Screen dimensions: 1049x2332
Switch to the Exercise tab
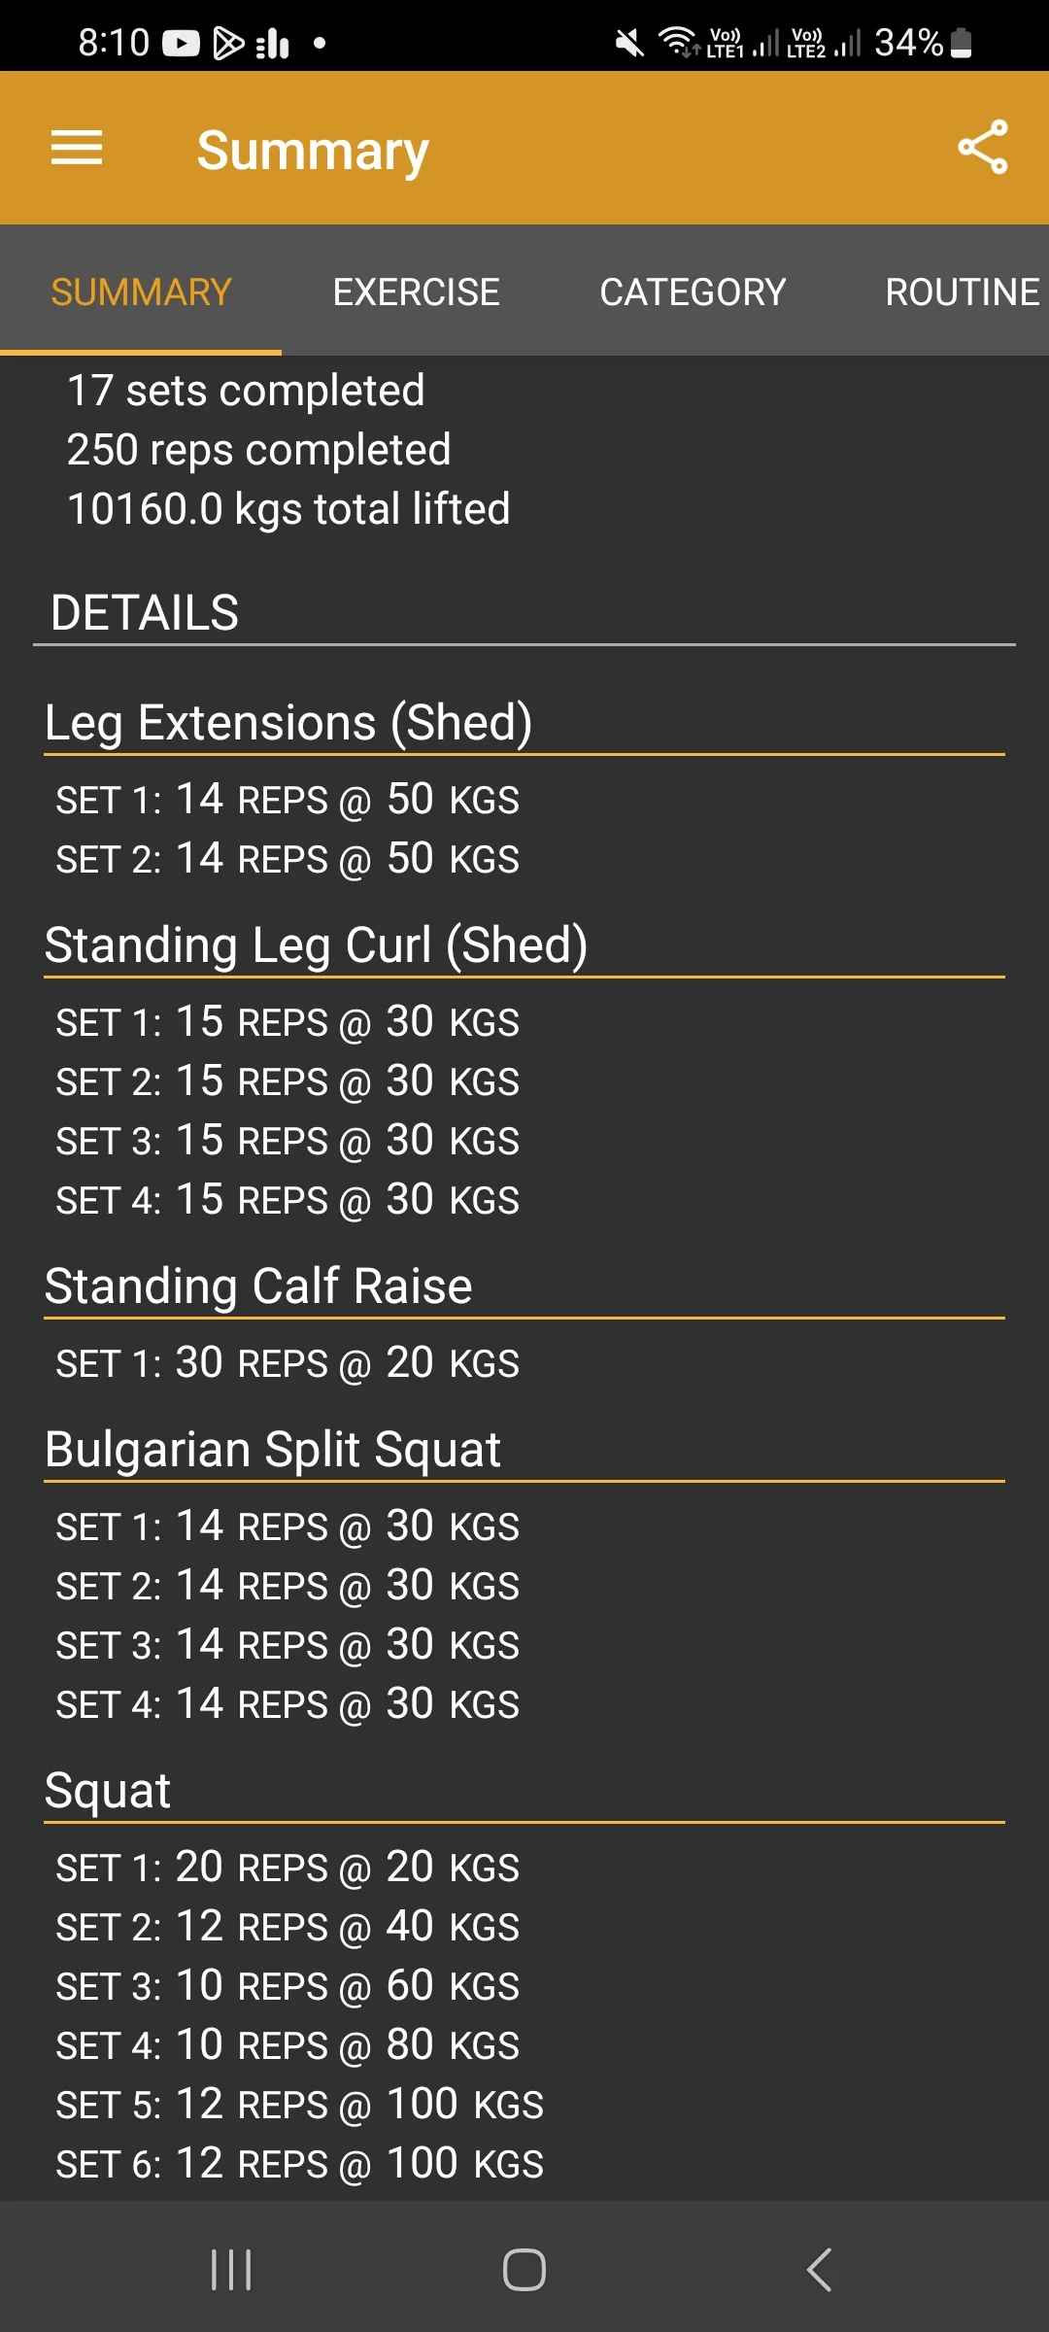click(x=416, y=291)
